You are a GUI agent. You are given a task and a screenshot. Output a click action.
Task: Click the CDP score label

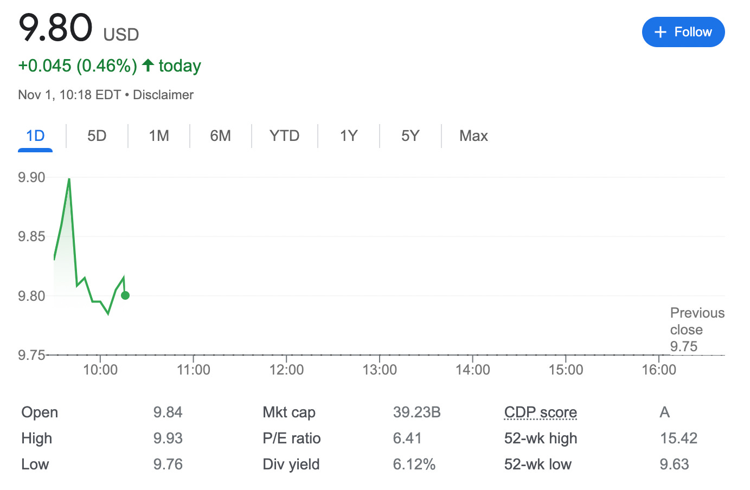click(541, 412)
